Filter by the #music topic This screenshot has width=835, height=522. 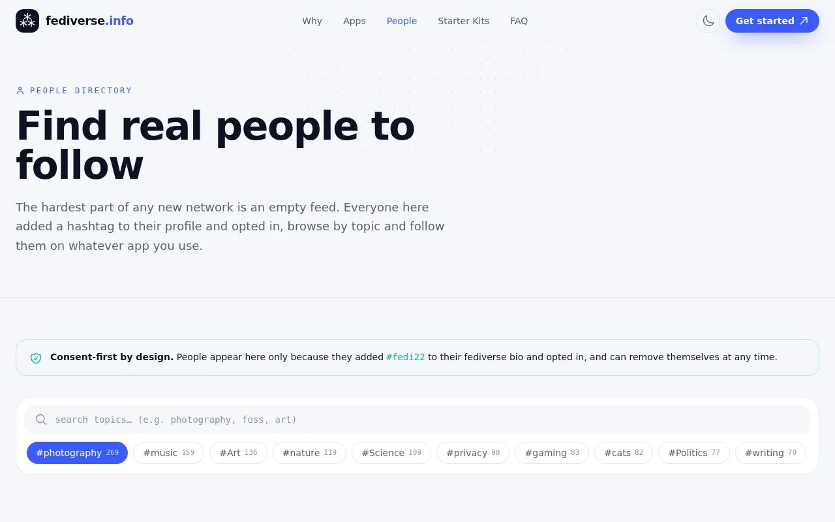(168, 453)
